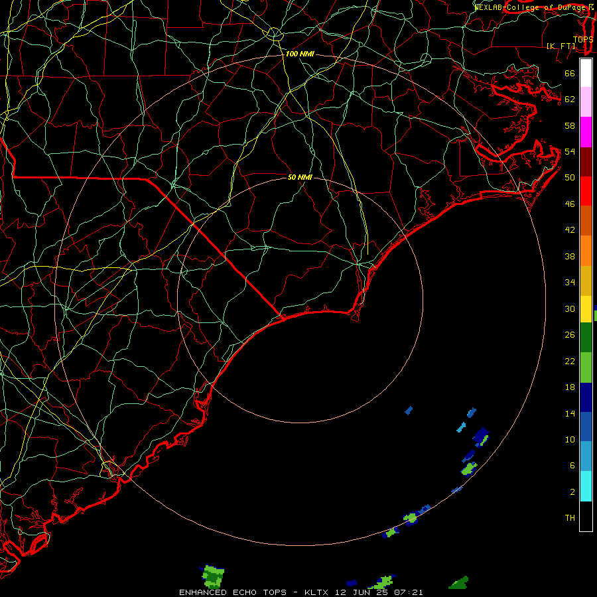Pick the yellow legend swatch
Viewport: 597px width, 597px height.
pyautogui.click(x=586, y=308)
